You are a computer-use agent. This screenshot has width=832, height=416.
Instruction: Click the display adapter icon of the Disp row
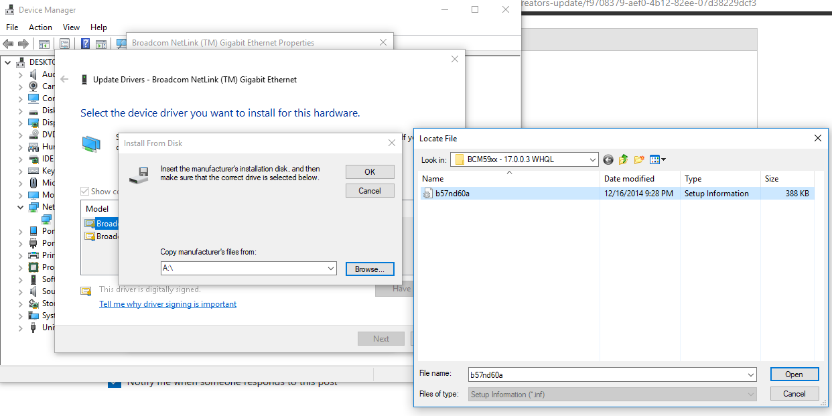(33, 123)
